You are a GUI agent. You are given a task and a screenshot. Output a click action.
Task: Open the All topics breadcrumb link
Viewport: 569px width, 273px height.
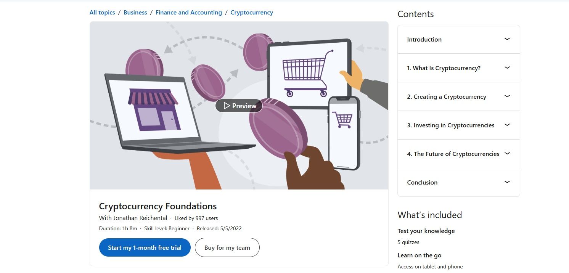[102, 13]
